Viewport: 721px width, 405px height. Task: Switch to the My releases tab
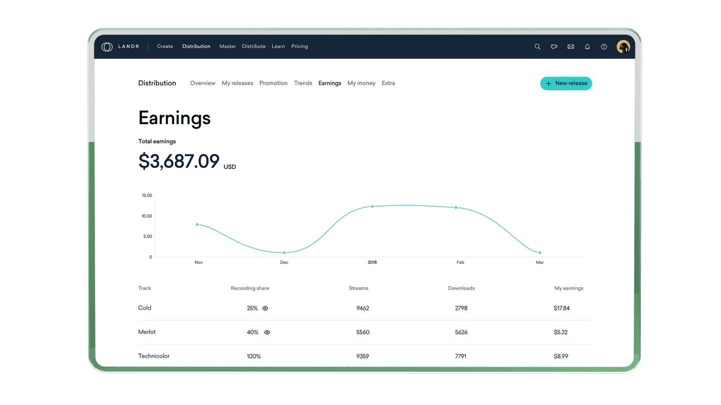(237, 83)
